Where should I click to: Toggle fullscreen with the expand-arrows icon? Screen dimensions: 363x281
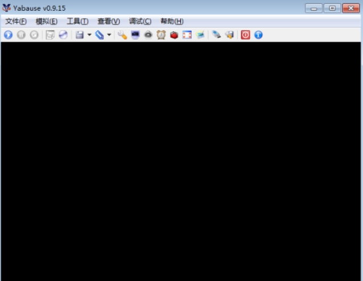[x=187, y=35]
